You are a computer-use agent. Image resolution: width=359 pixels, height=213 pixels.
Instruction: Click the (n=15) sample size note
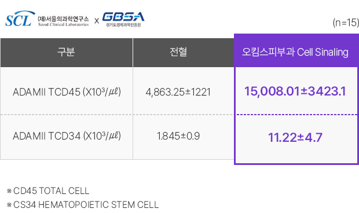[346, 23]
